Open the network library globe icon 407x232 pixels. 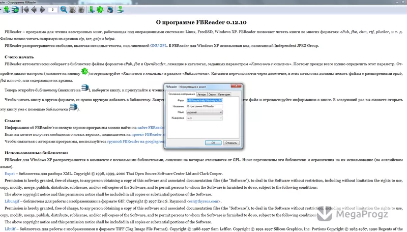[15, 10]
